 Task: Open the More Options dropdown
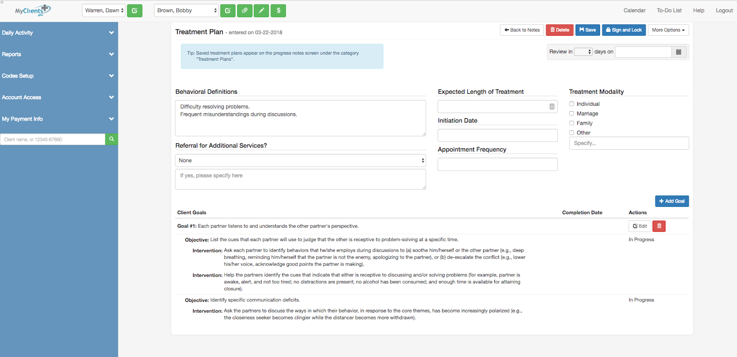pos(668,30)
